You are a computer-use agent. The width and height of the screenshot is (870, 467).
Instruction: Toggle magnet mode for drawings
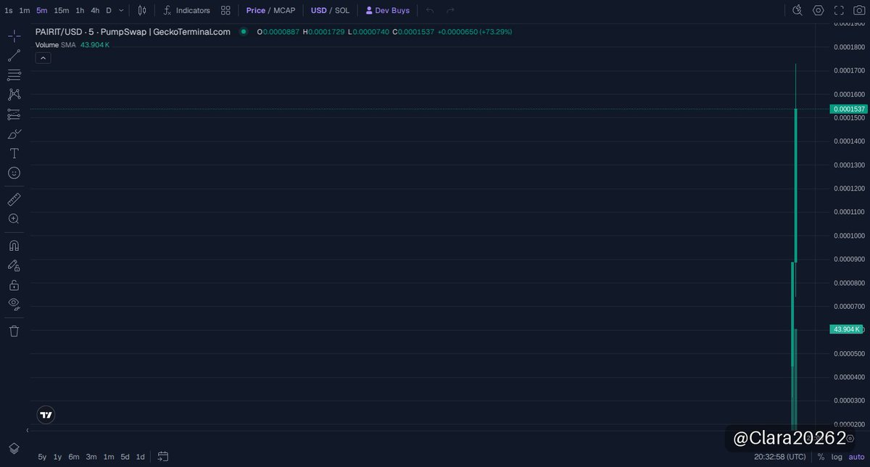tap(14, 245)
